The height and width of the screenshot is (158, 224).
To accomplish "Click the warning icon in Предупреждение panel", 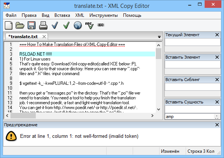I will coord(11,136).
